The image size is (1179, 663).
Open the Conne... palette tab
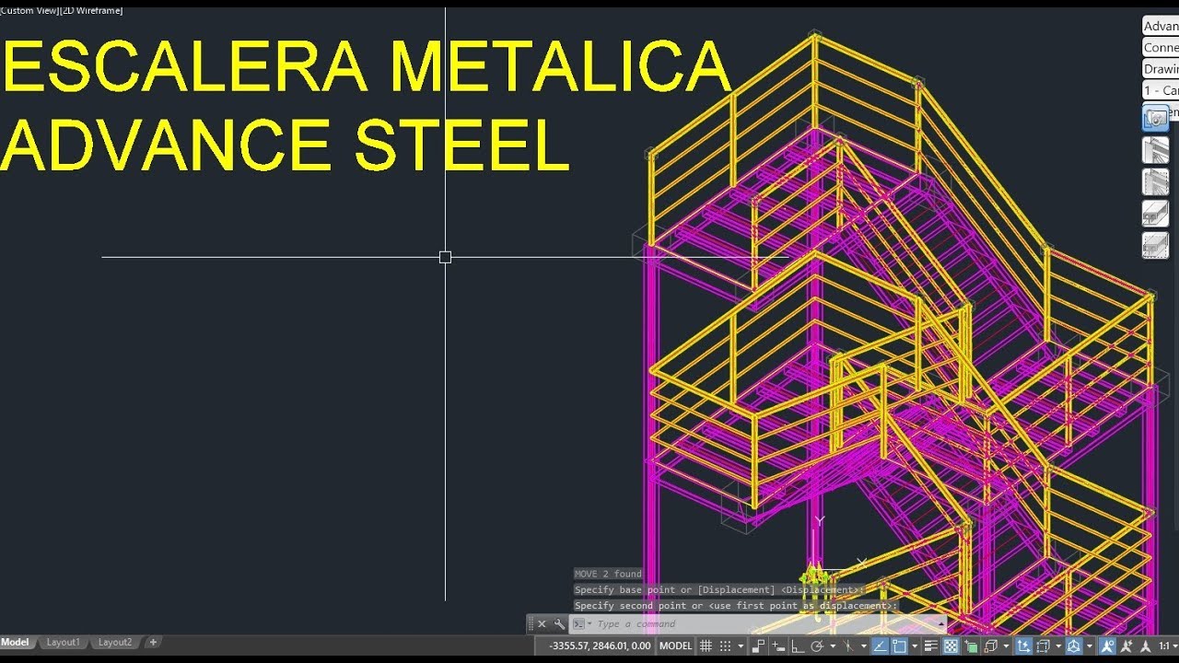1161,47
